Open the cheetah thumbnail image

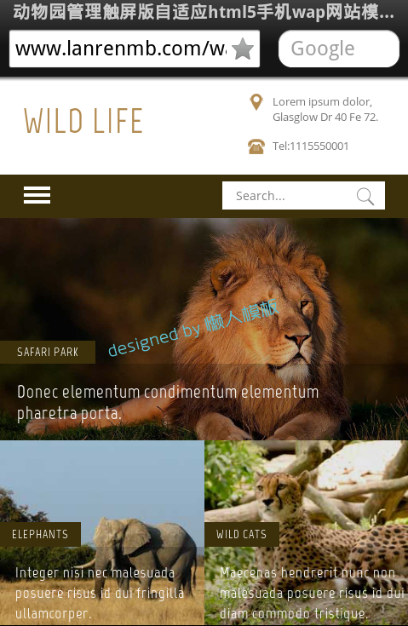306,533
